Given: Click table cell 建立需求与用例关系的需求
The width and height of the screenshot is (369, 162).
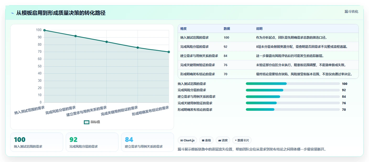Looking at the screenshot, I should (199, 56).
